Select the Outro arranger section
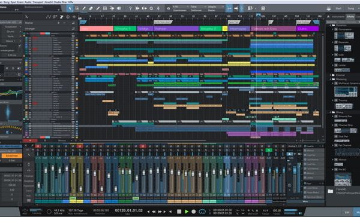Image resolution: width=360 pixels, height=217 pixels. click(307, 29)
